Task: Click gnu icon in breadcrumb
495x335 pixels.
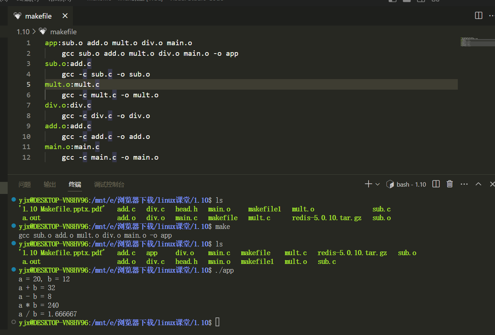Action: (43, 31)
